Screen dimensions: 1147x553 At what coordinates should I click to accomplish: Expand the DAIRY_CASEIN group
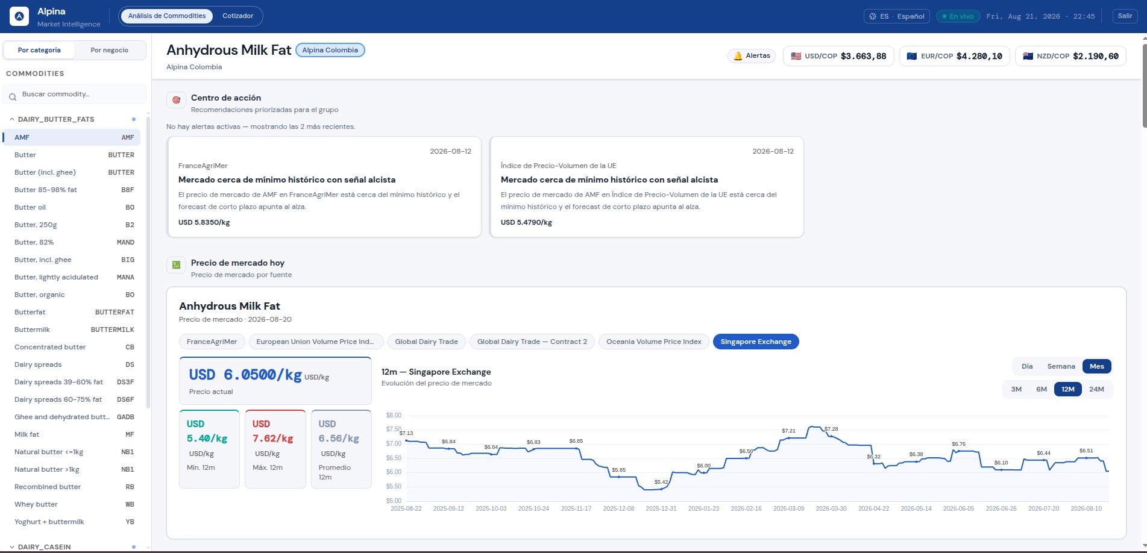pyautogui.click(x=72, y=547)
